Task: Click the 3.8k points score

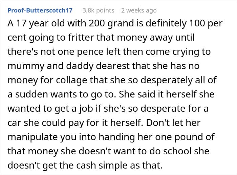Action: [x=99, y=10]
